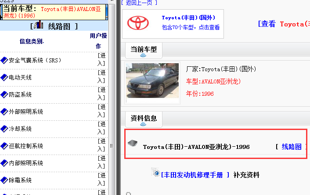Click 年份:1996 text
The height and width of the screenshot is (195, 310).
(x=200, y=94)
